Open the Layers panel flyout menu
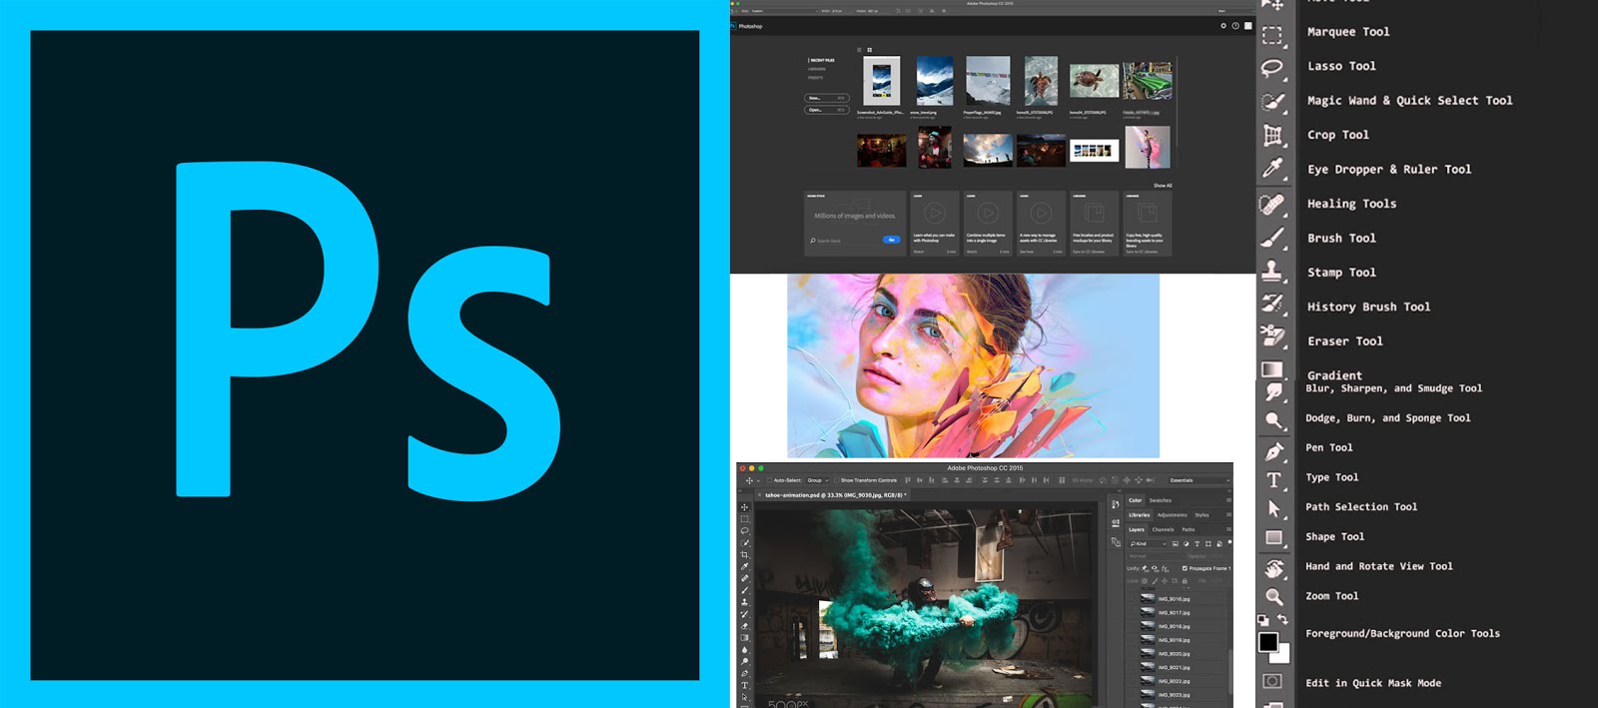The height and width of the screenshot is (708, 1598). [x=1228, y=529]
